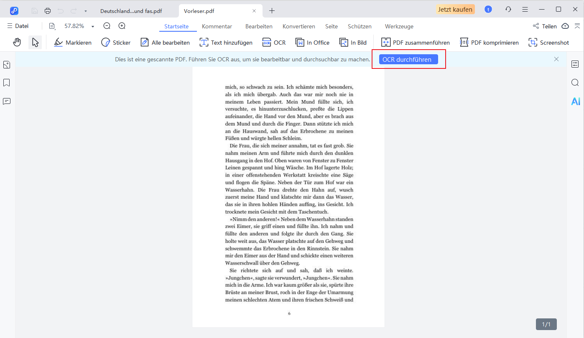Screen dimensions: 584x338
Task: Switch to the Konvertieren tab
Action: [298, 26]
